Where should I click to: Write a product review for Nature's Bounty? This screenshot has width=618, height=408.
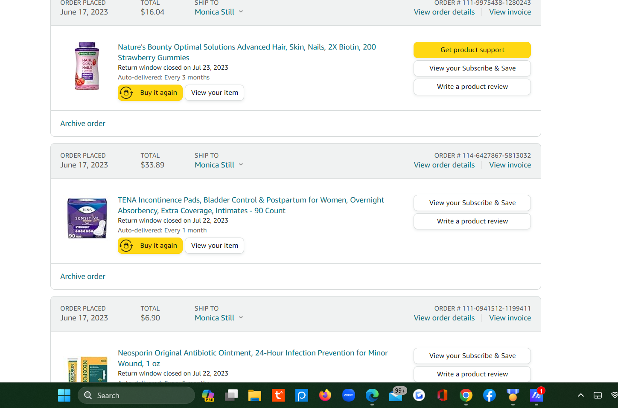pos(472,87)
